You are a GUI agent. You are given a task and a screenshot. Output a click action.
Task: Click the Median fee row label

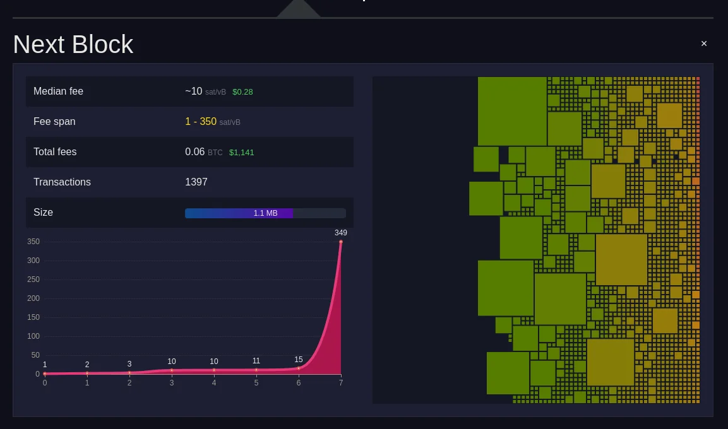[58, 91]
